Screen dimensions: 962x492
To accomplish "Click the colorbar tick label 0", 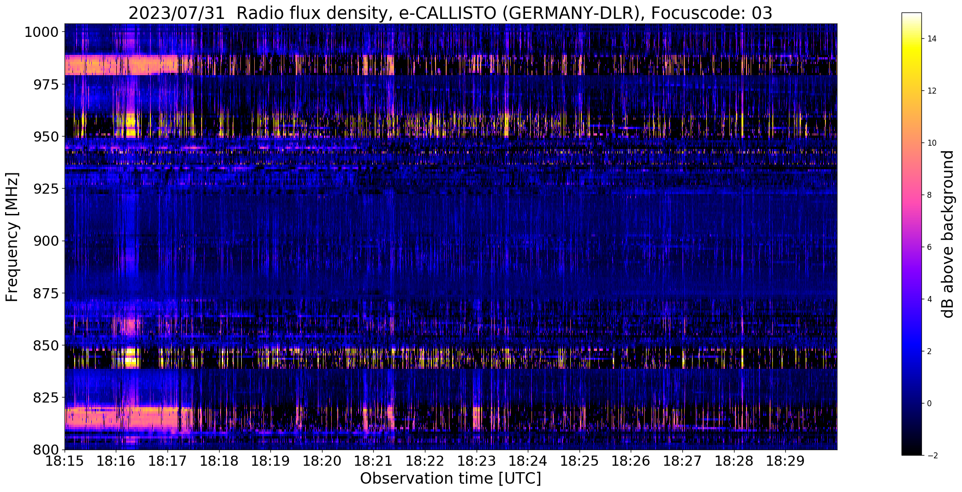I will (x=930, y=403).
